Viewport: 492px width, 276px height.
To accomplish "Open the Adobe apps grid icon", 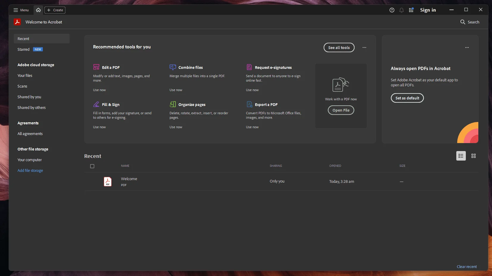I will [411, 10].
